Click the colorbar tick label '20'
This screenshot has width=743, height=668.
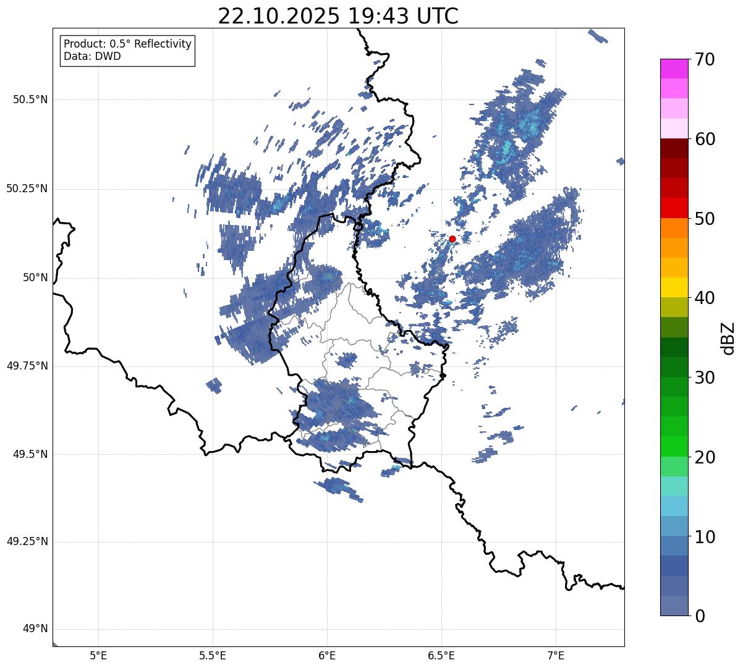point(705,457)
